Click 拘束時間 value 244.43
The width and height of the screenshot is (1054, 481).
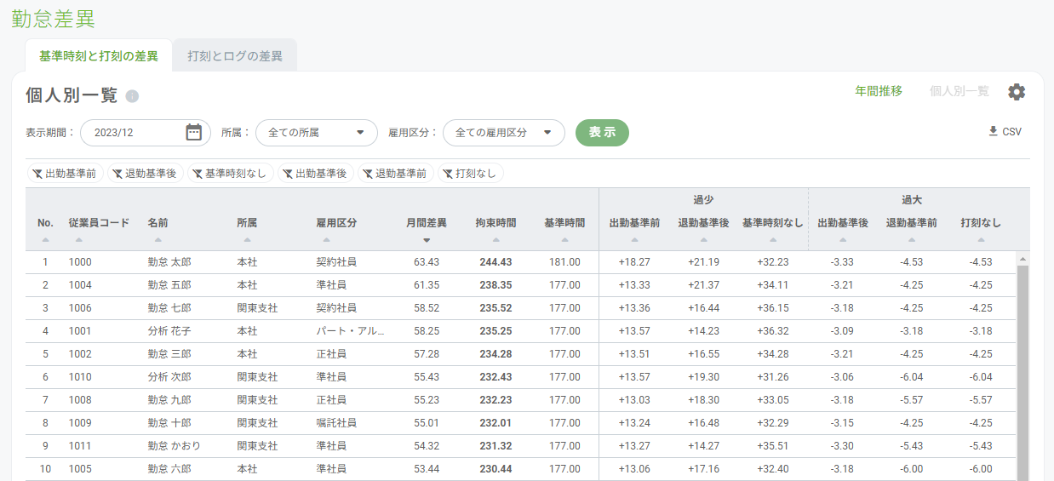(495, 262)
